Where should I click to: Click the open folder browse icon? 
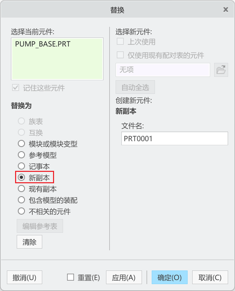point(221,70)
